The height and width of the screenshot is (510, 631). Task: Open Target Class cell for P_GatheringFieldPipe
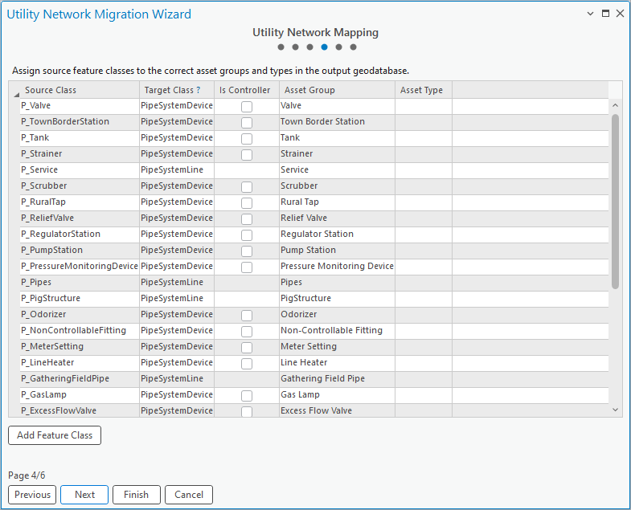click(x=177, y=379)
